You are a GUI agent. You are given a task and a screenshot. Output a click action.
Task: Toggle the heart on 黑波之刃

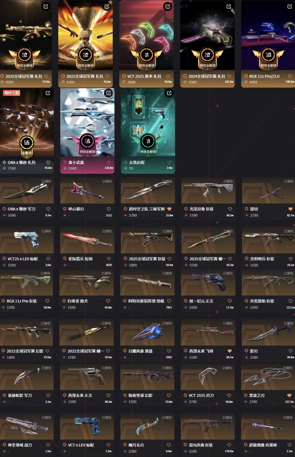289,395
